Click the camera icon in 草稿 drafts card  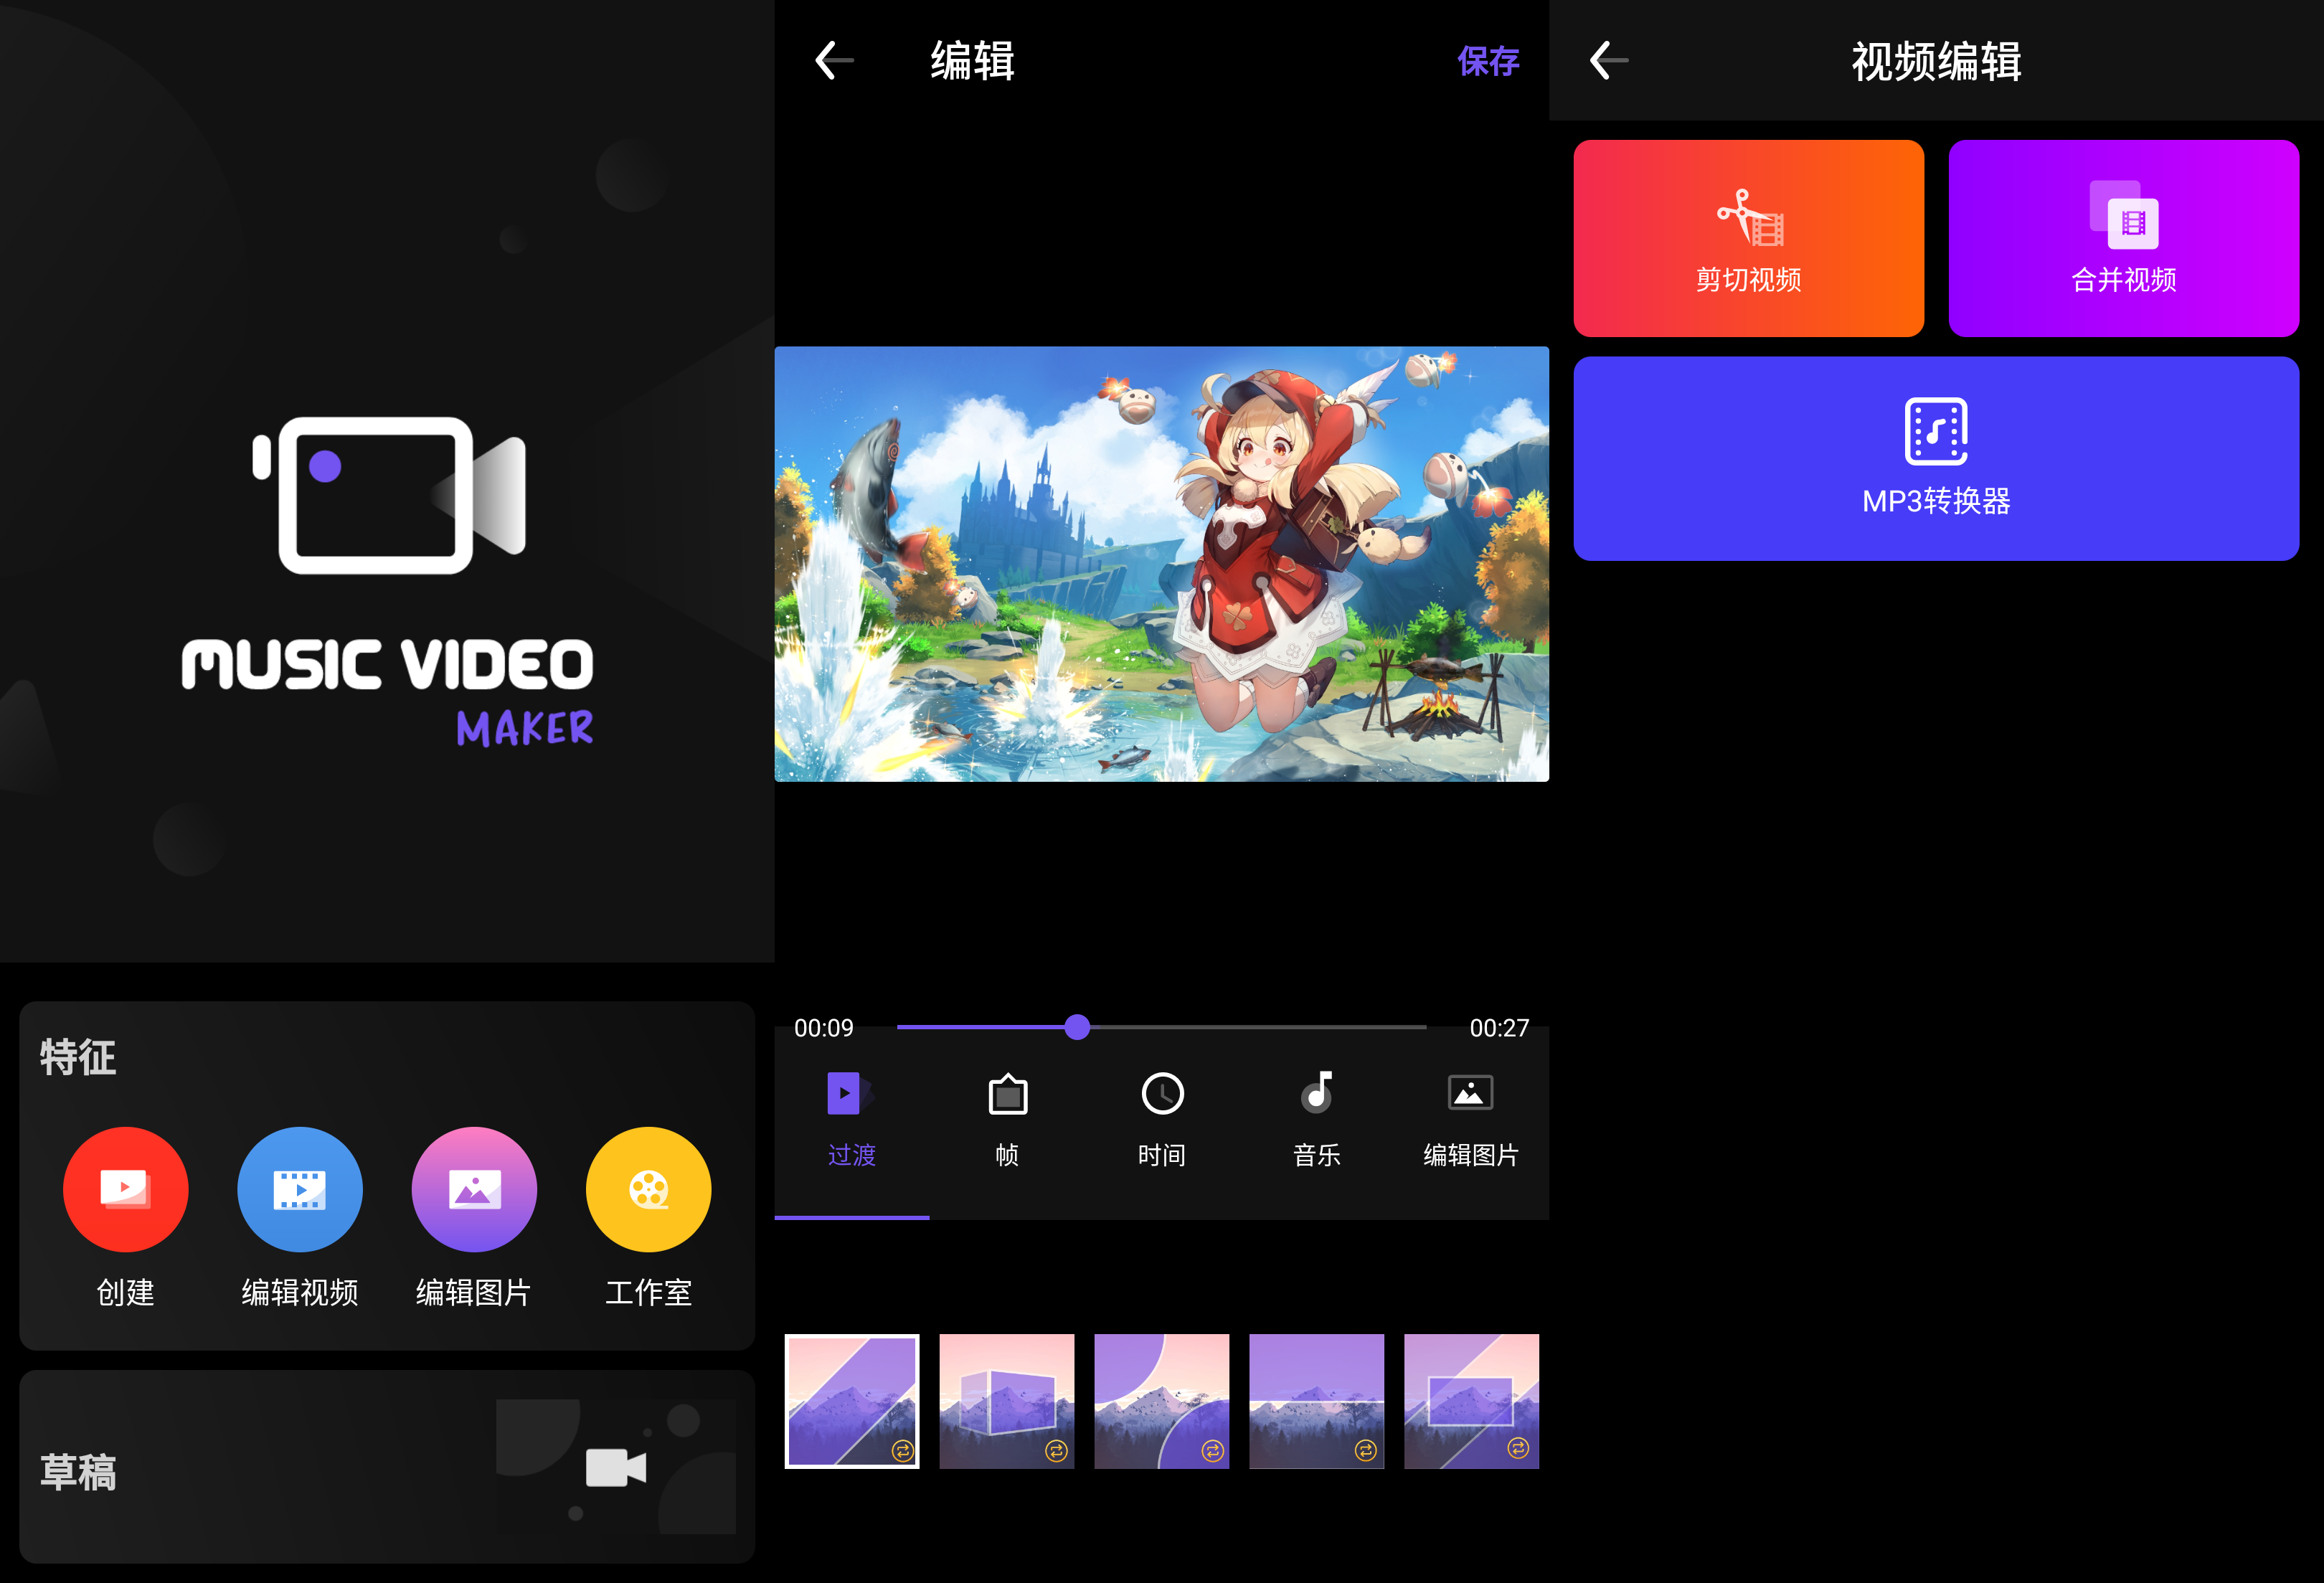(x=615, y=1467)
